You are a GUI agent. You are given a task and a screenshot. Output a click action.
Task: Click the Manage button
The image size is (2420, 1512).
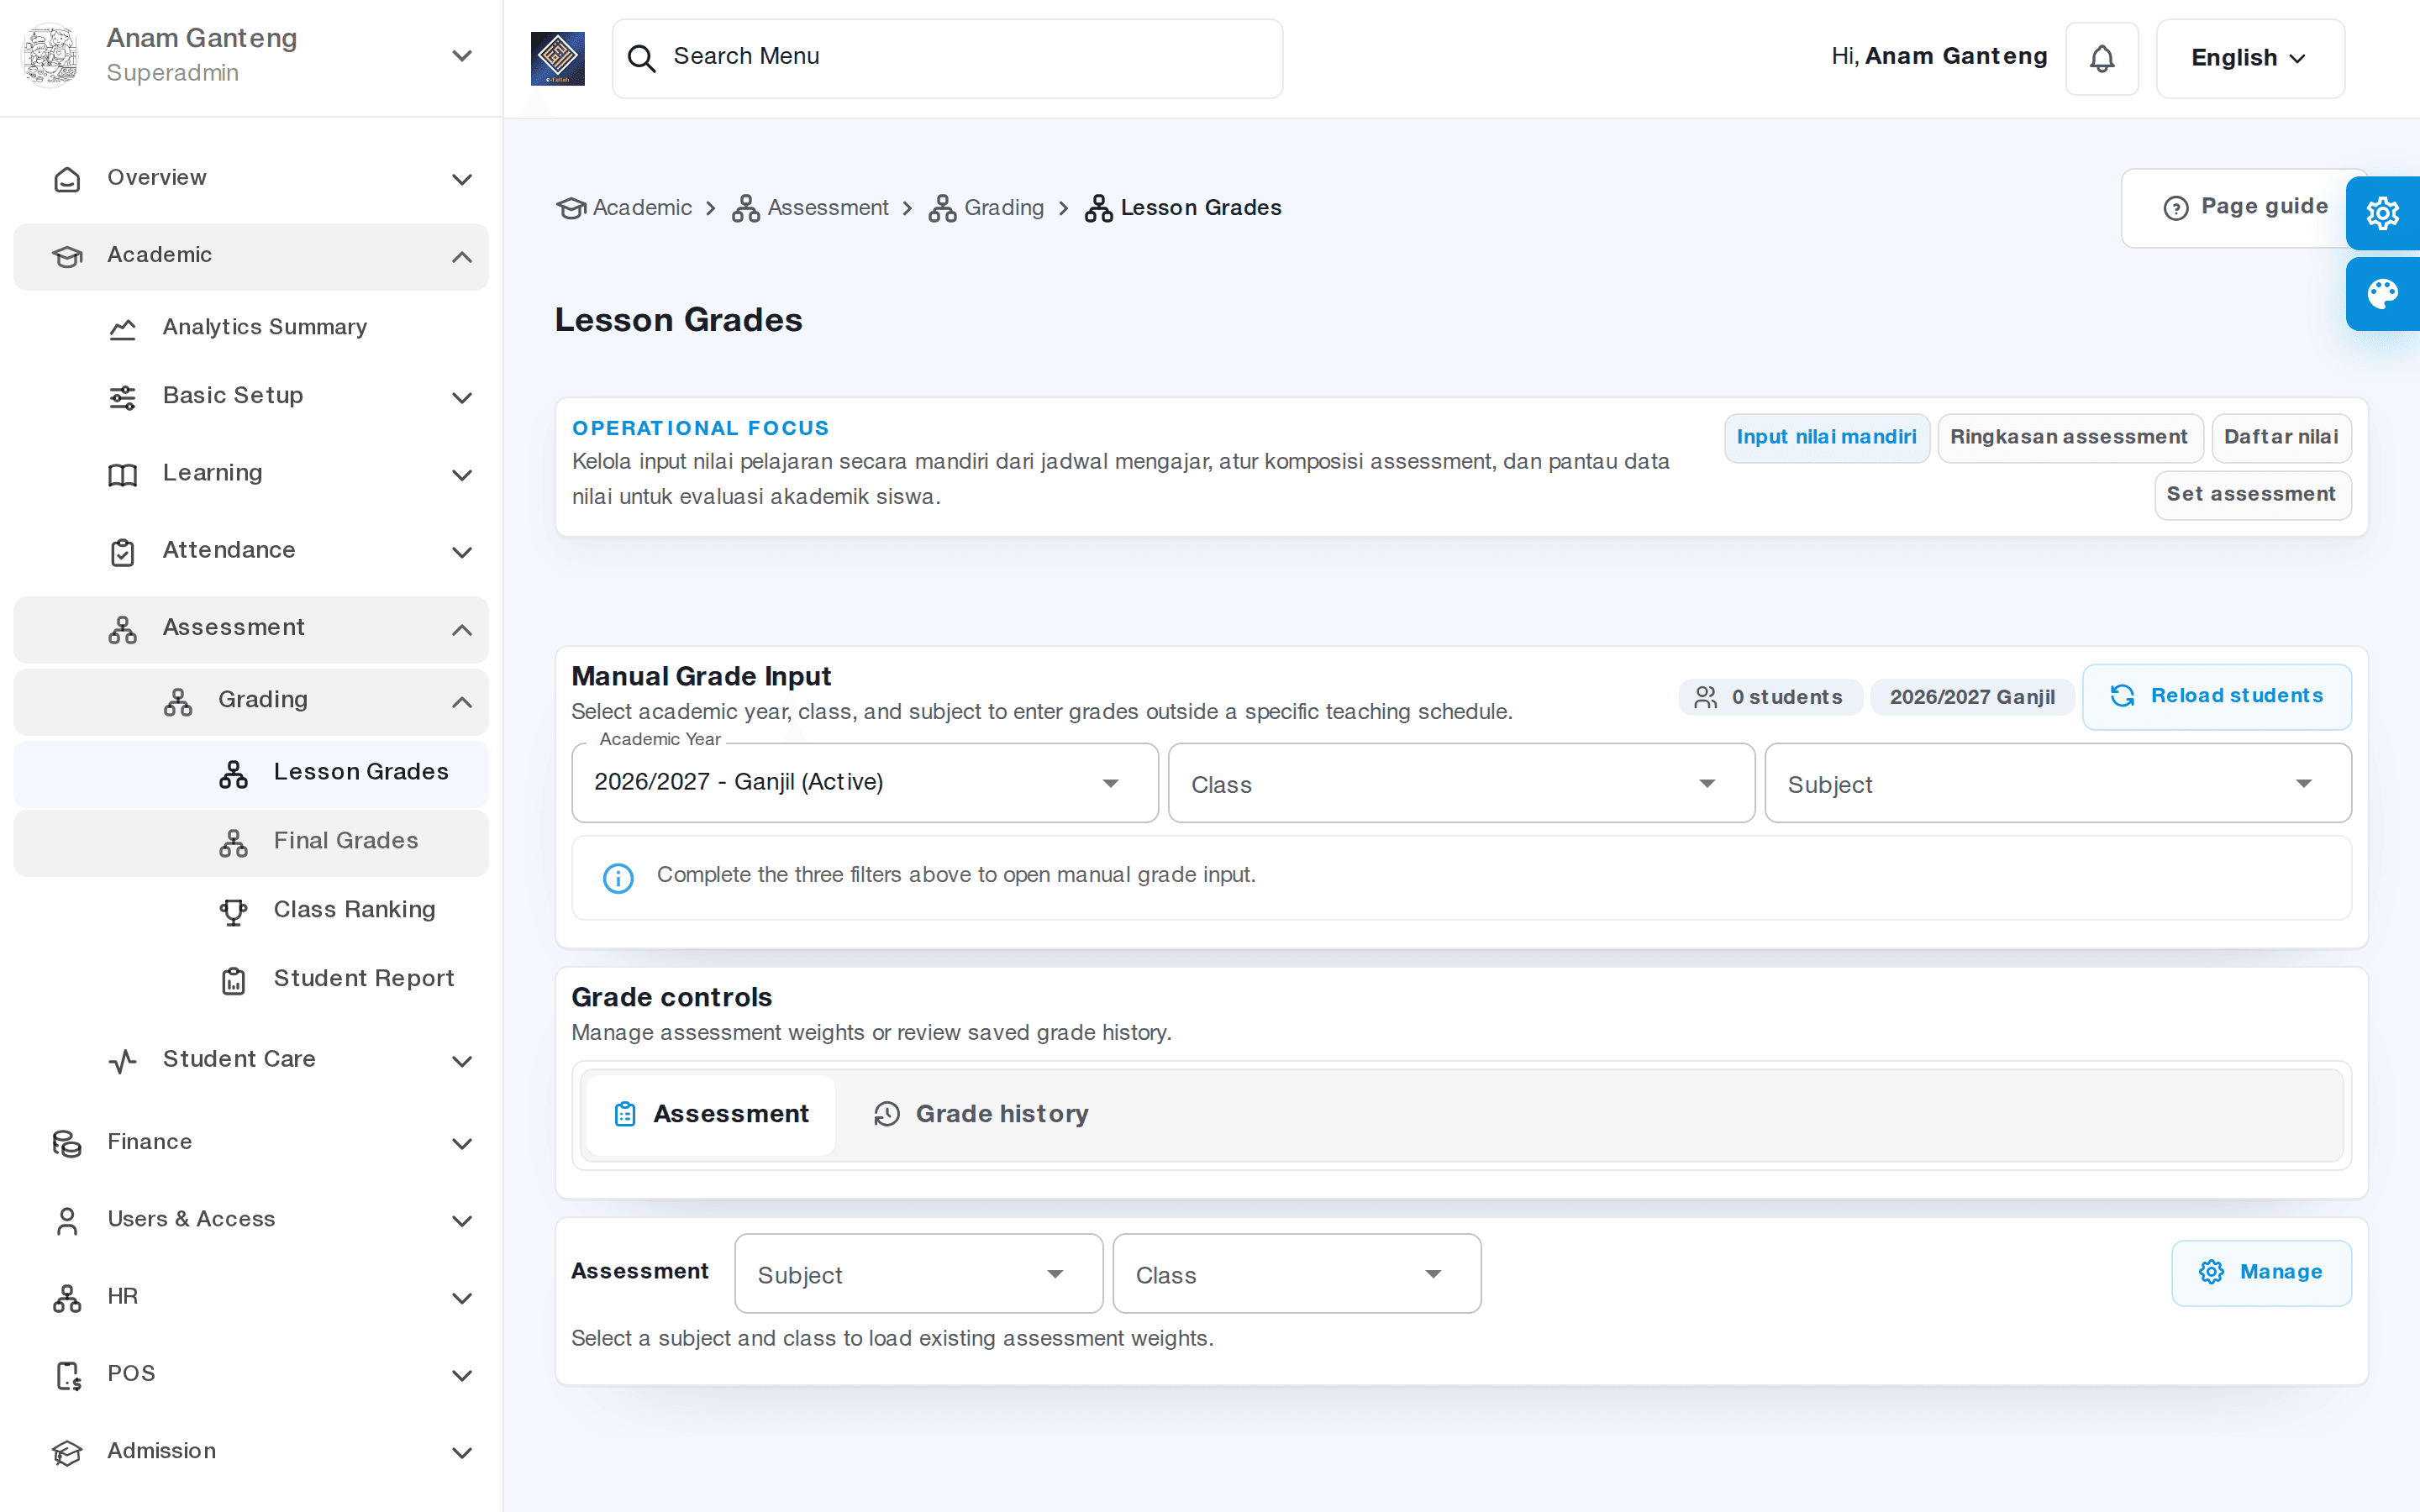click(x=2261, y=1273)
